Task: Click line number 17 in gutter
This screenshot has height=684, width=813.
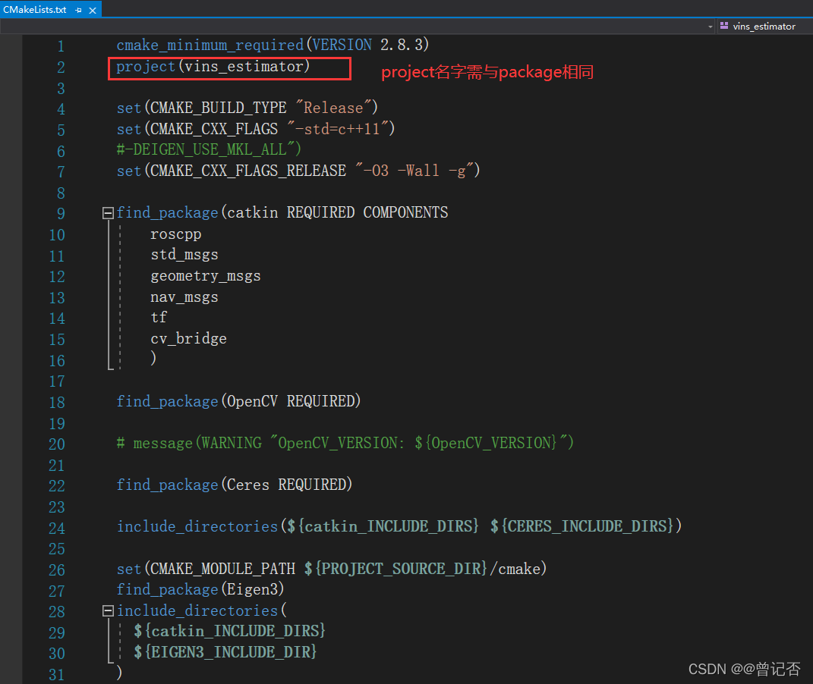Action: point(57,381)
